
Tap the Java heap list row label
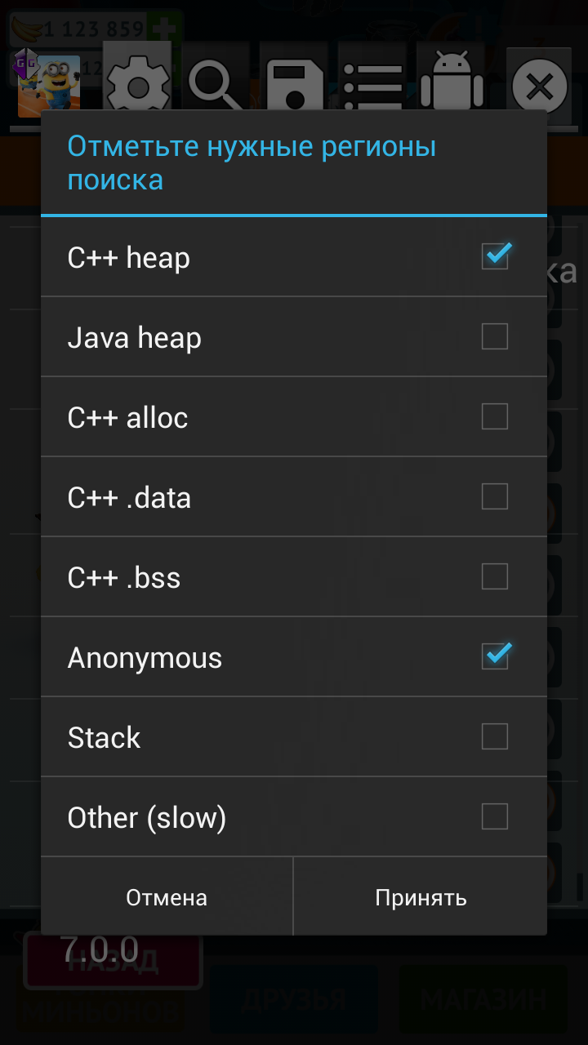pyautogui.click(x=135, y=337)
